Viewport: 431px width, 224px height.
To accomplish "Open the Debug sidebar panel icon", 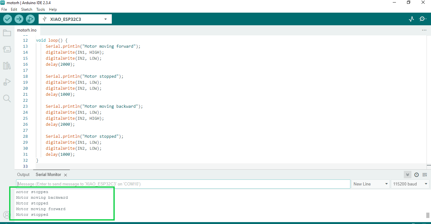I will pyautogui.click(x=7, y=82).
